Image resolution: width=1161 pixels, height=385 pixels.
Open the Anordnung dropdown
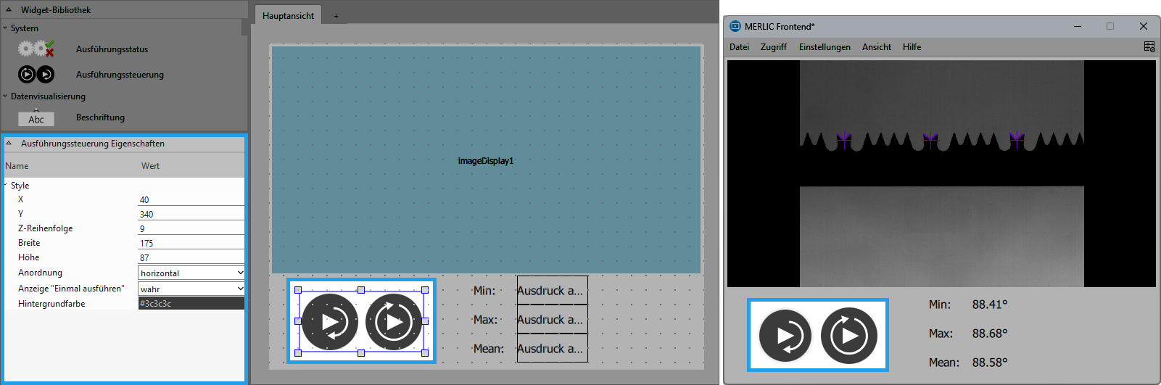tap(191, 273)
